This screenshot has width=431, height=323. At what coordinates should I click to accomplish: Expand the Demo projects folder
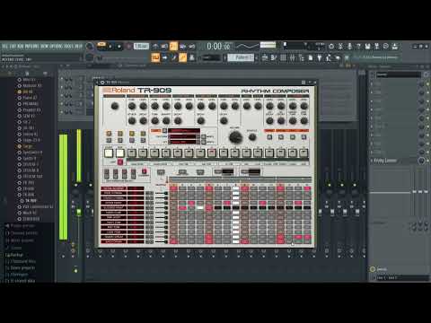(20, 267)
